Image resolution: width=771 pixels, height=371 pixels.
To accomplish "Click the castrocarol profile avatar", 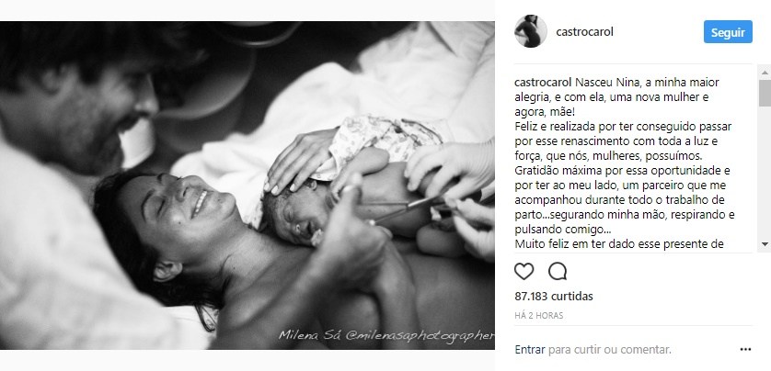I will 531,31.
